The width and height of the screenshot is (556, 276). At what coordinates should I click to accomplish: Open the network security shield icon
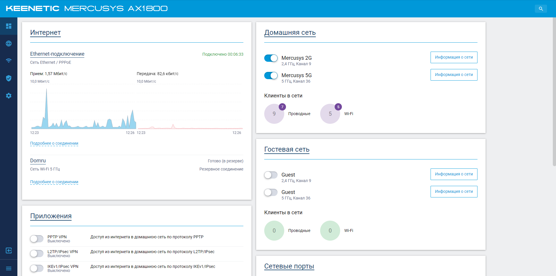pos(9,78)
